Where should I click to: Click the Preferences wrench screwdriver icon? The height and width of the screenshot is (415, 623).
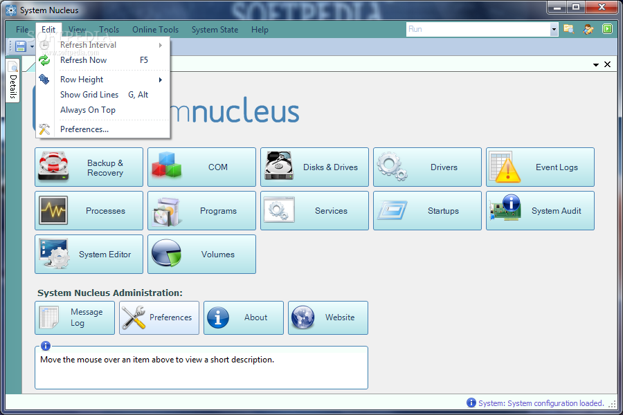click(x=134, y=317)
